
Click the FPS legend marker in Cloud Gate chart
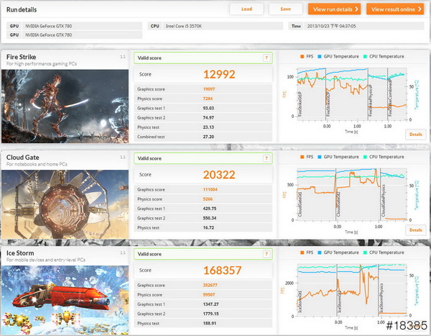300,156
